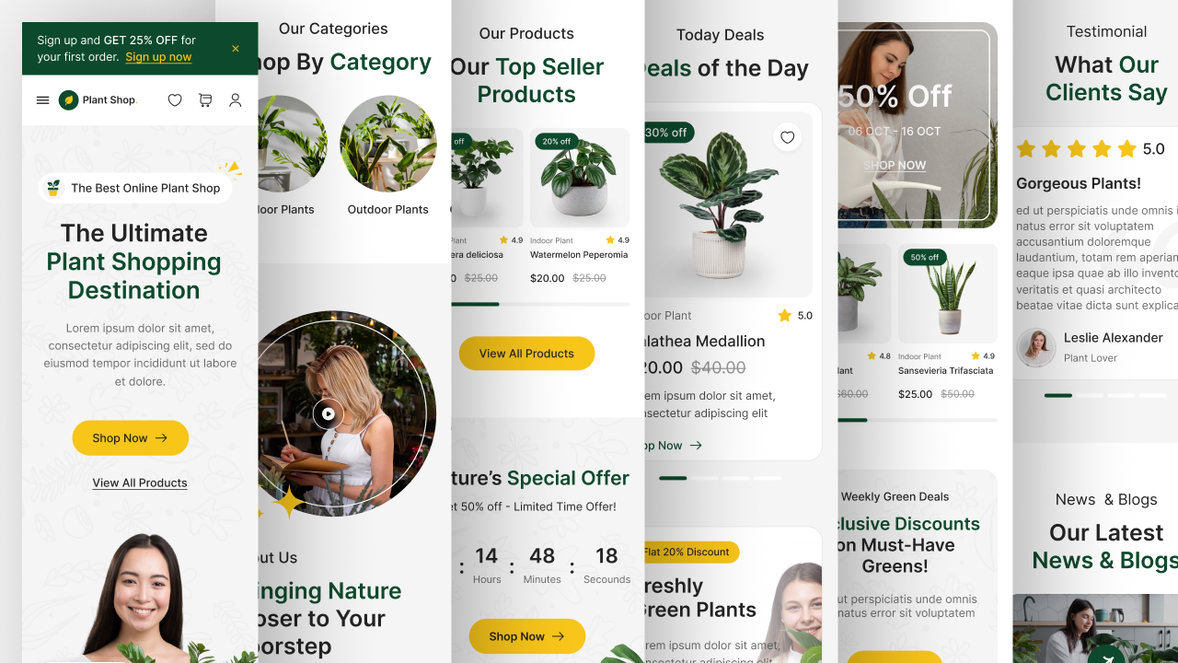Image resolution: width=1178 pixels, height=663 pixels.
Task: Add Calathea Medallion to wishlist heart
Action: click(787, 138)
